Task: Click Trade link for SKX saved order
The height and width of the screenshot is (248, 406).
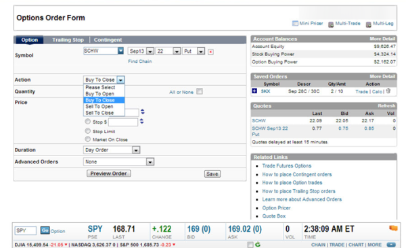Action: (361, 91)
